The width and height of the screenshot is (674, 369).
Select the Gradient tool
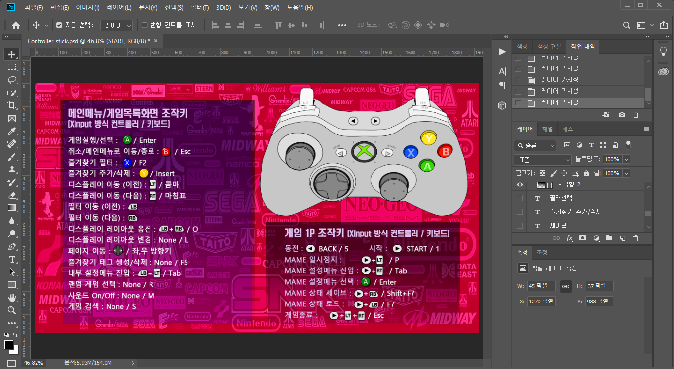pos(11,208)
